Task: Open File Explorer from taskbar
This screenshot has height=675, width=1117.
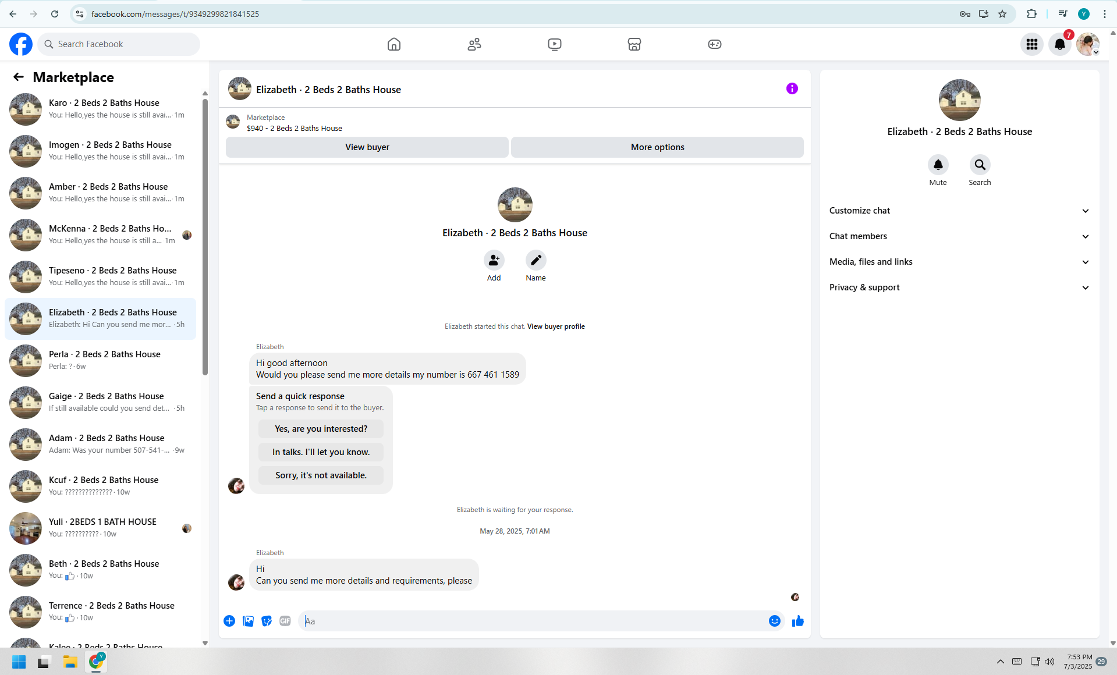Action: [x=70, y=662]
